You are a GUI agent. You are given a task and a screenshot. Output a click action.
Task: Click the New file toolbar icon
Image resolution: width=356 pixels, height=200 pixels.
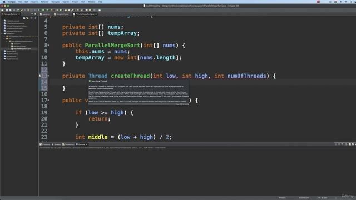pyautogui.click(x=2, y=10)
